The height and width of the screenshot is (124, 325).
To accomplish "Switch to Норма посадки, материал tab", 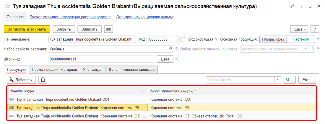I will [54, 69].
